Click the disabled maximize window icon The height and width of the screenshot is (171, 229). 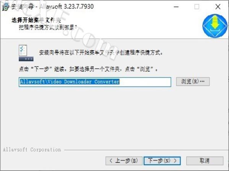197,7
